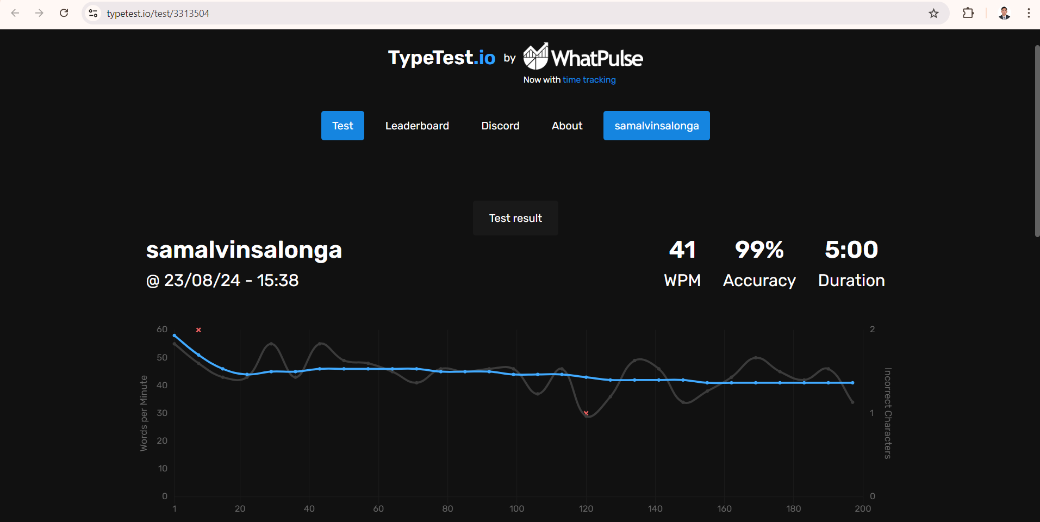Screen dimensions: 1040x522
Task: Go forward to the next page
Action: pyautogui.click(x=39, y=13)
